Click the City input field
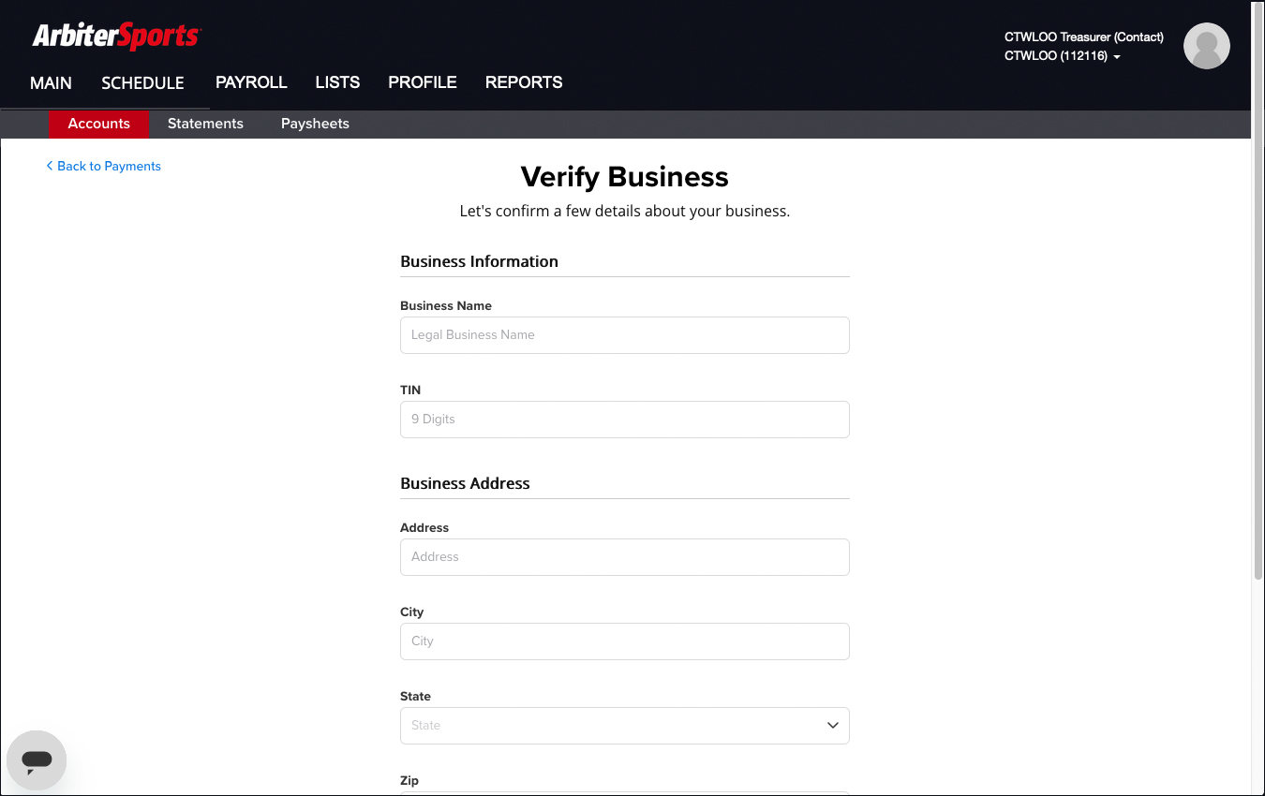The image size is (1265, 796). [624, 641]
